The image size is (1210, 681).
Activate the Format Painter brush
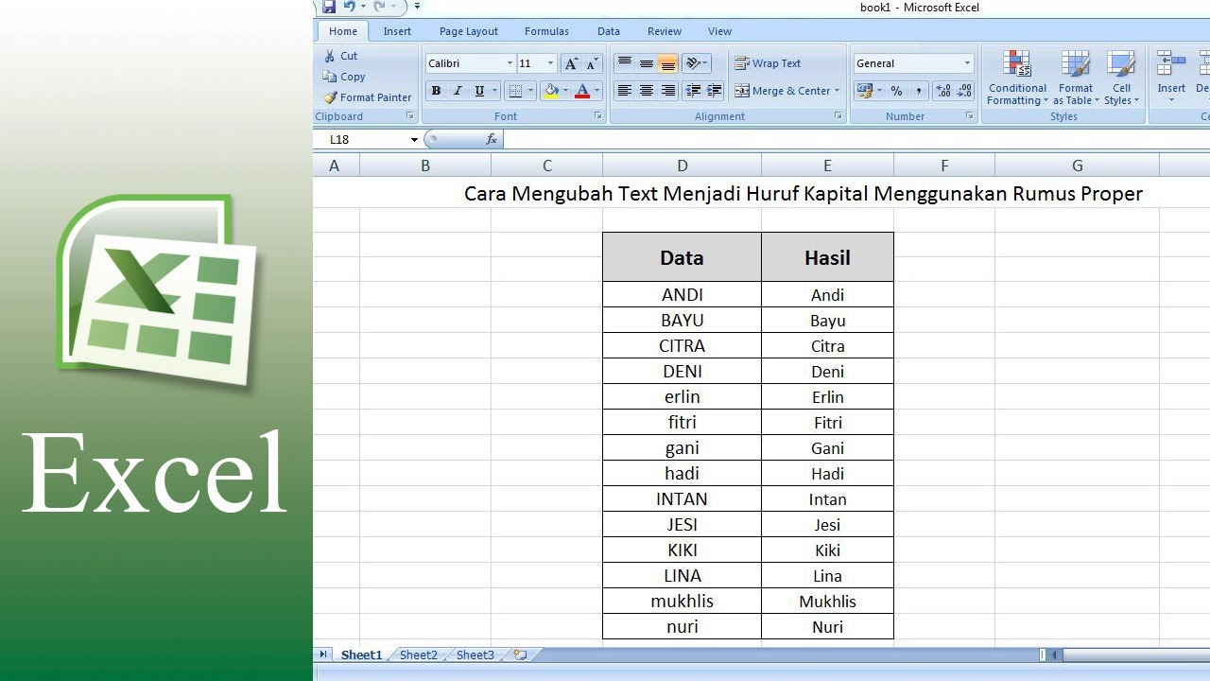330,97
